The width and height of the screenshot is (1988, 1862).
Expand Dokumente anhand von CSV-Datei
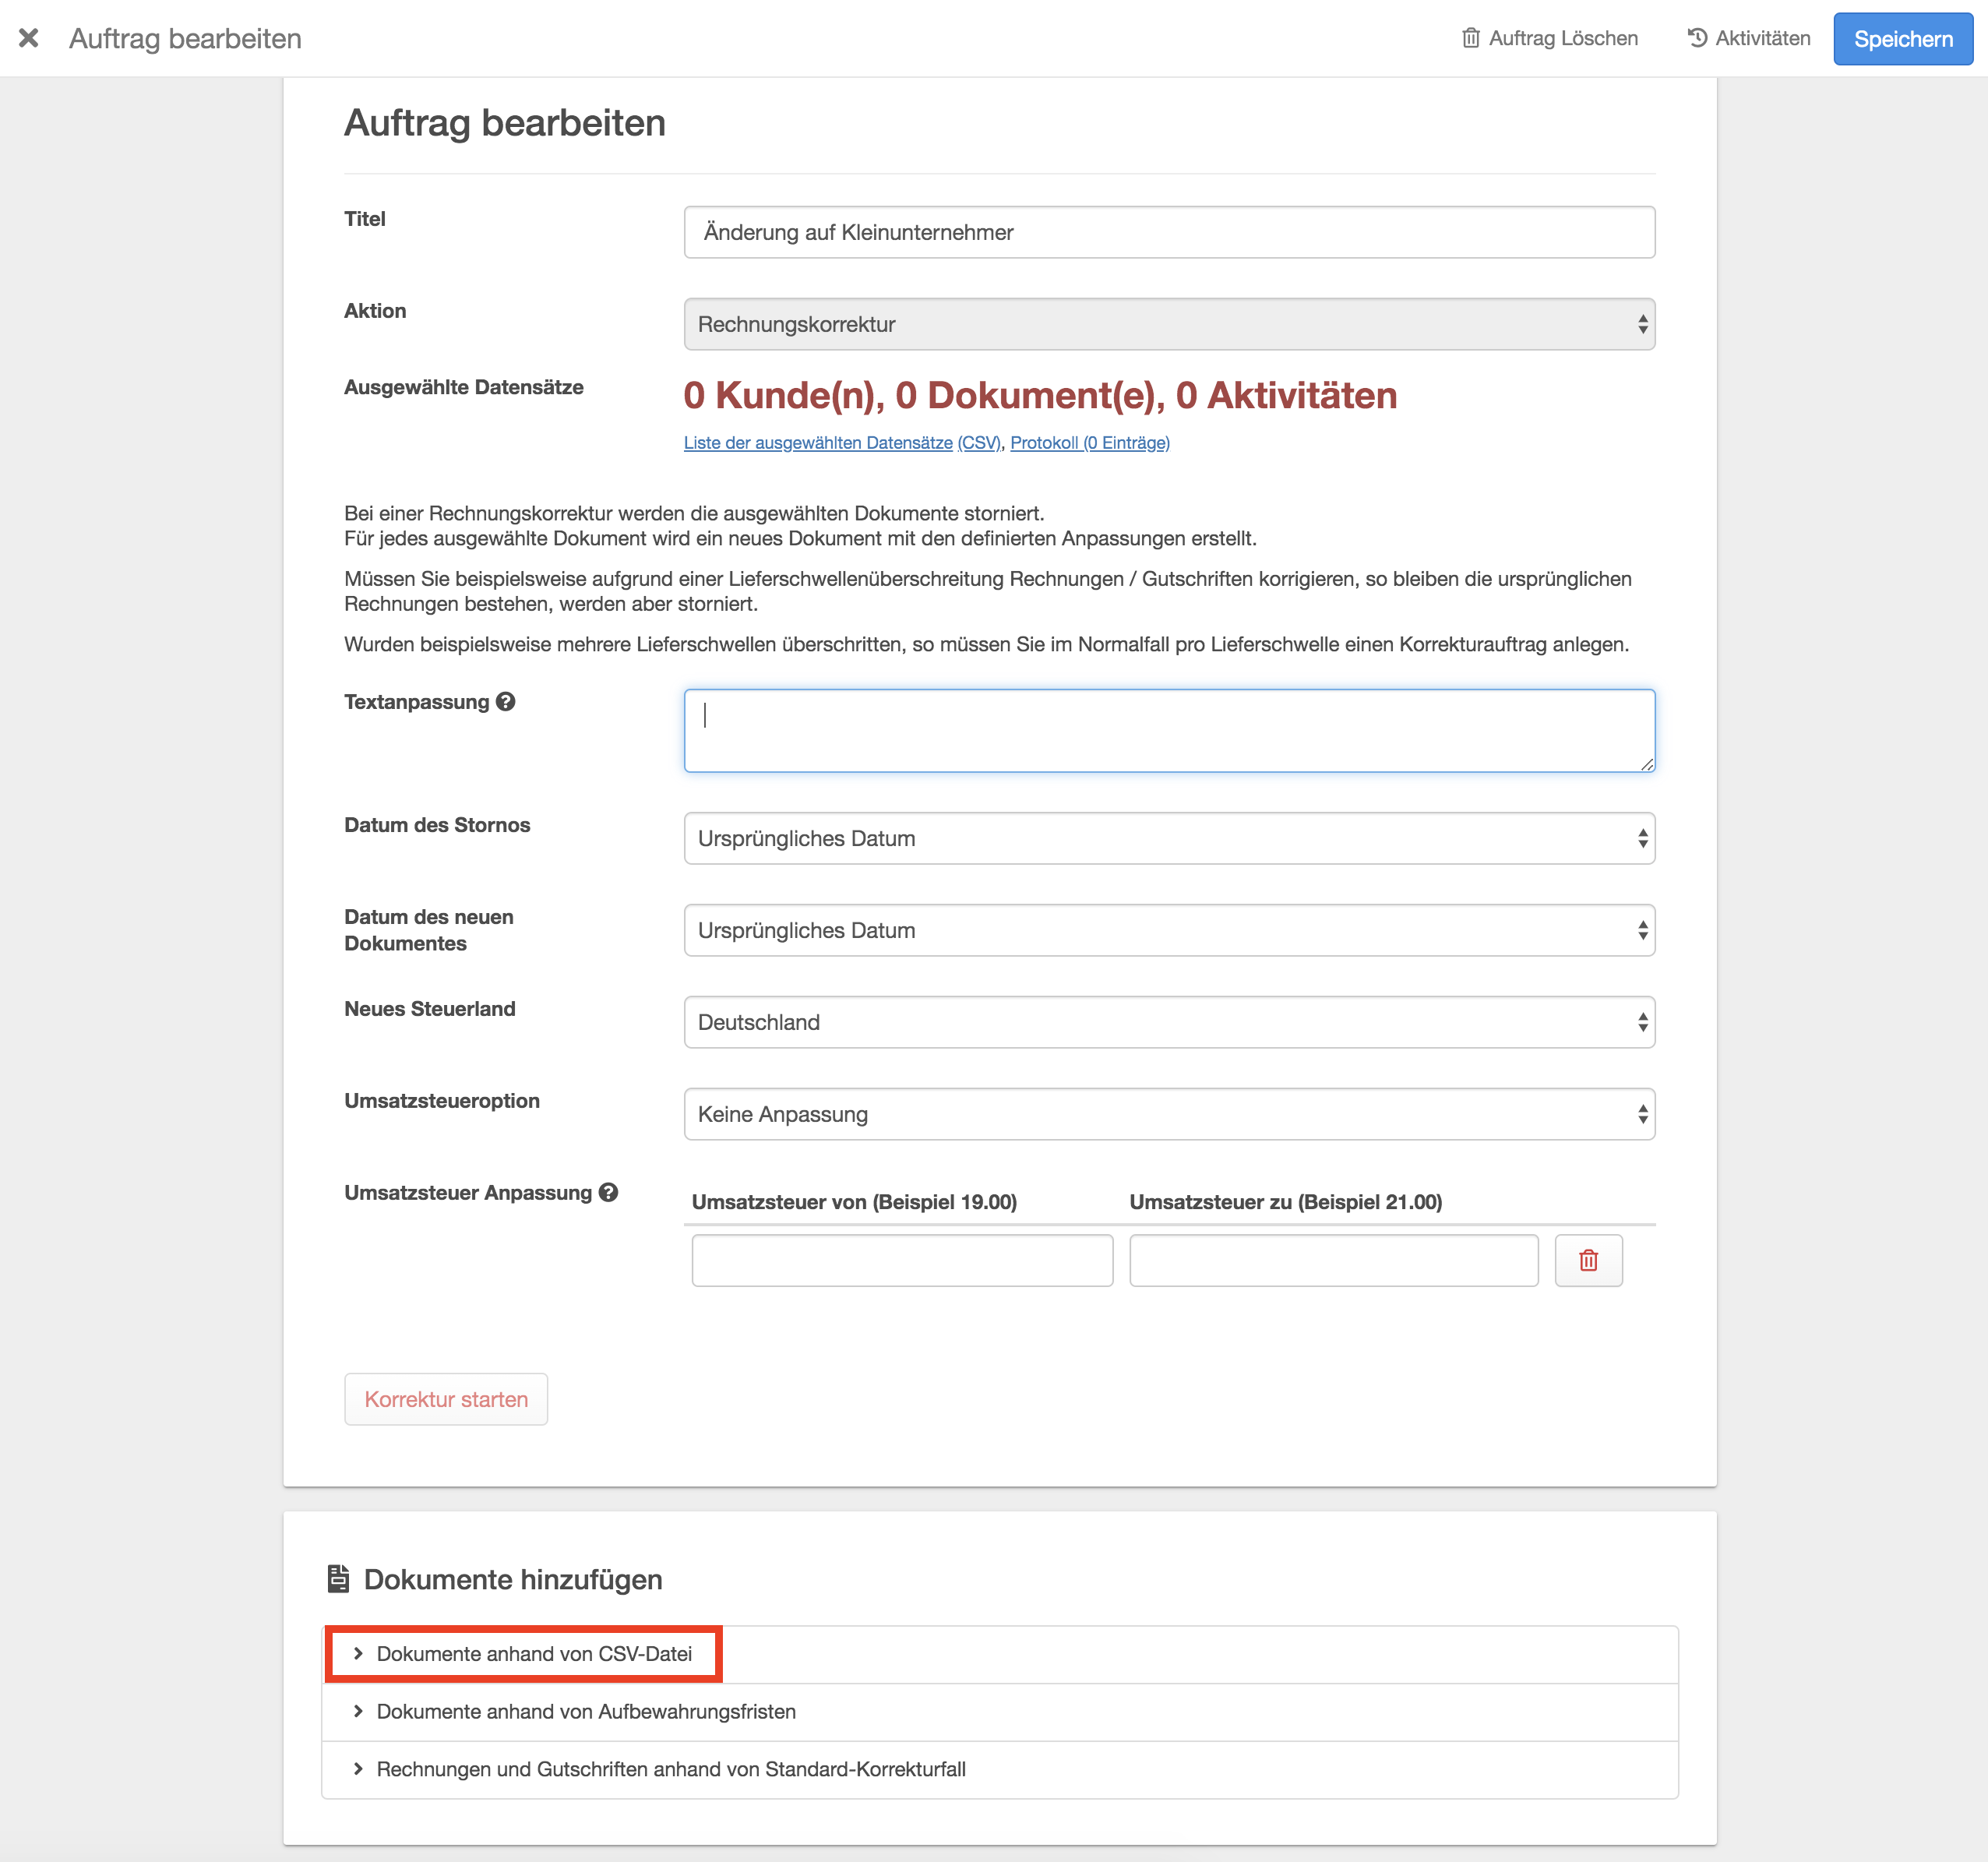[1000, 1654]
